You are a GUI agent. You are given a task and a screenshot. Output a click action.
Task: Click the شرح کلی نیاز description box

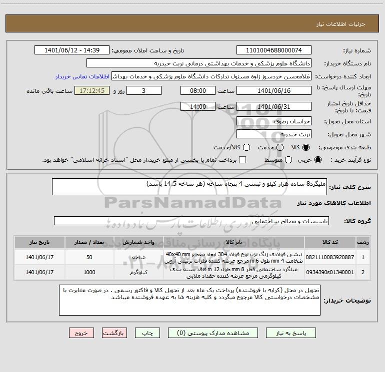(x=189, y=187)
